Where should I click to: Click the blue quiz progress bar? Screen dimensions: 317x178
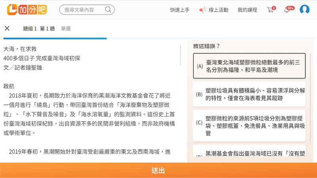tap(55, 38)
